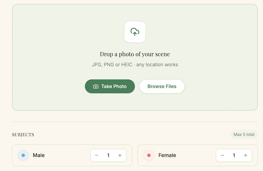Click the Max 5 total badge
Screen dimensions: 263x171
[244, 135]
